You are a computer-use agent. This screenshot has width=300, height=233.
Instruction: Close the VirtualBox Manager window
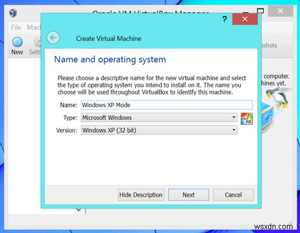coord(281,11)
